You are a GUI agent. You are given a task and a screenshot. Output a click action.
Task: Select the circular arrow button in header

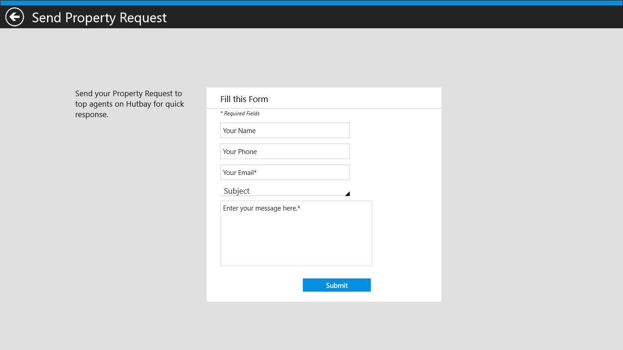[14, 17]
